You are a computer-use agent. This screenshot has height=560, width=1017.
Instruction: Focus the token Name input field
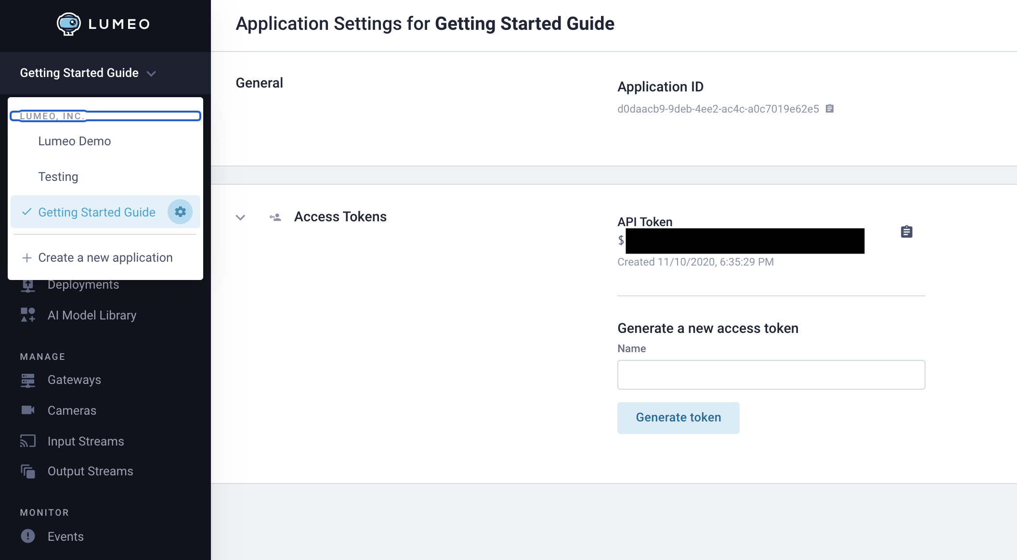coord(770,375)
